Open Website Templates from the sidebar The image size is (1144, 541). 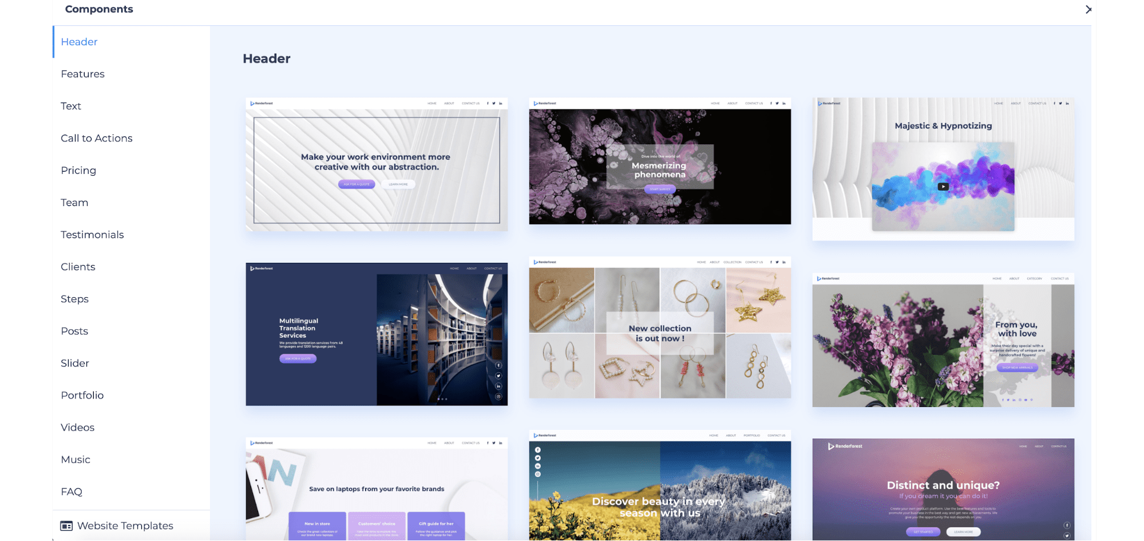pos(125,525)
